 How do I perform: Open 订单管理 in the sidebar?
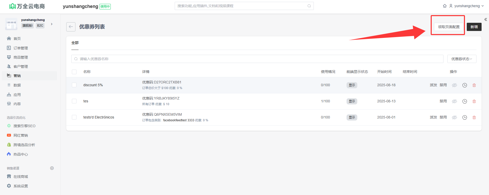[20, 48]
